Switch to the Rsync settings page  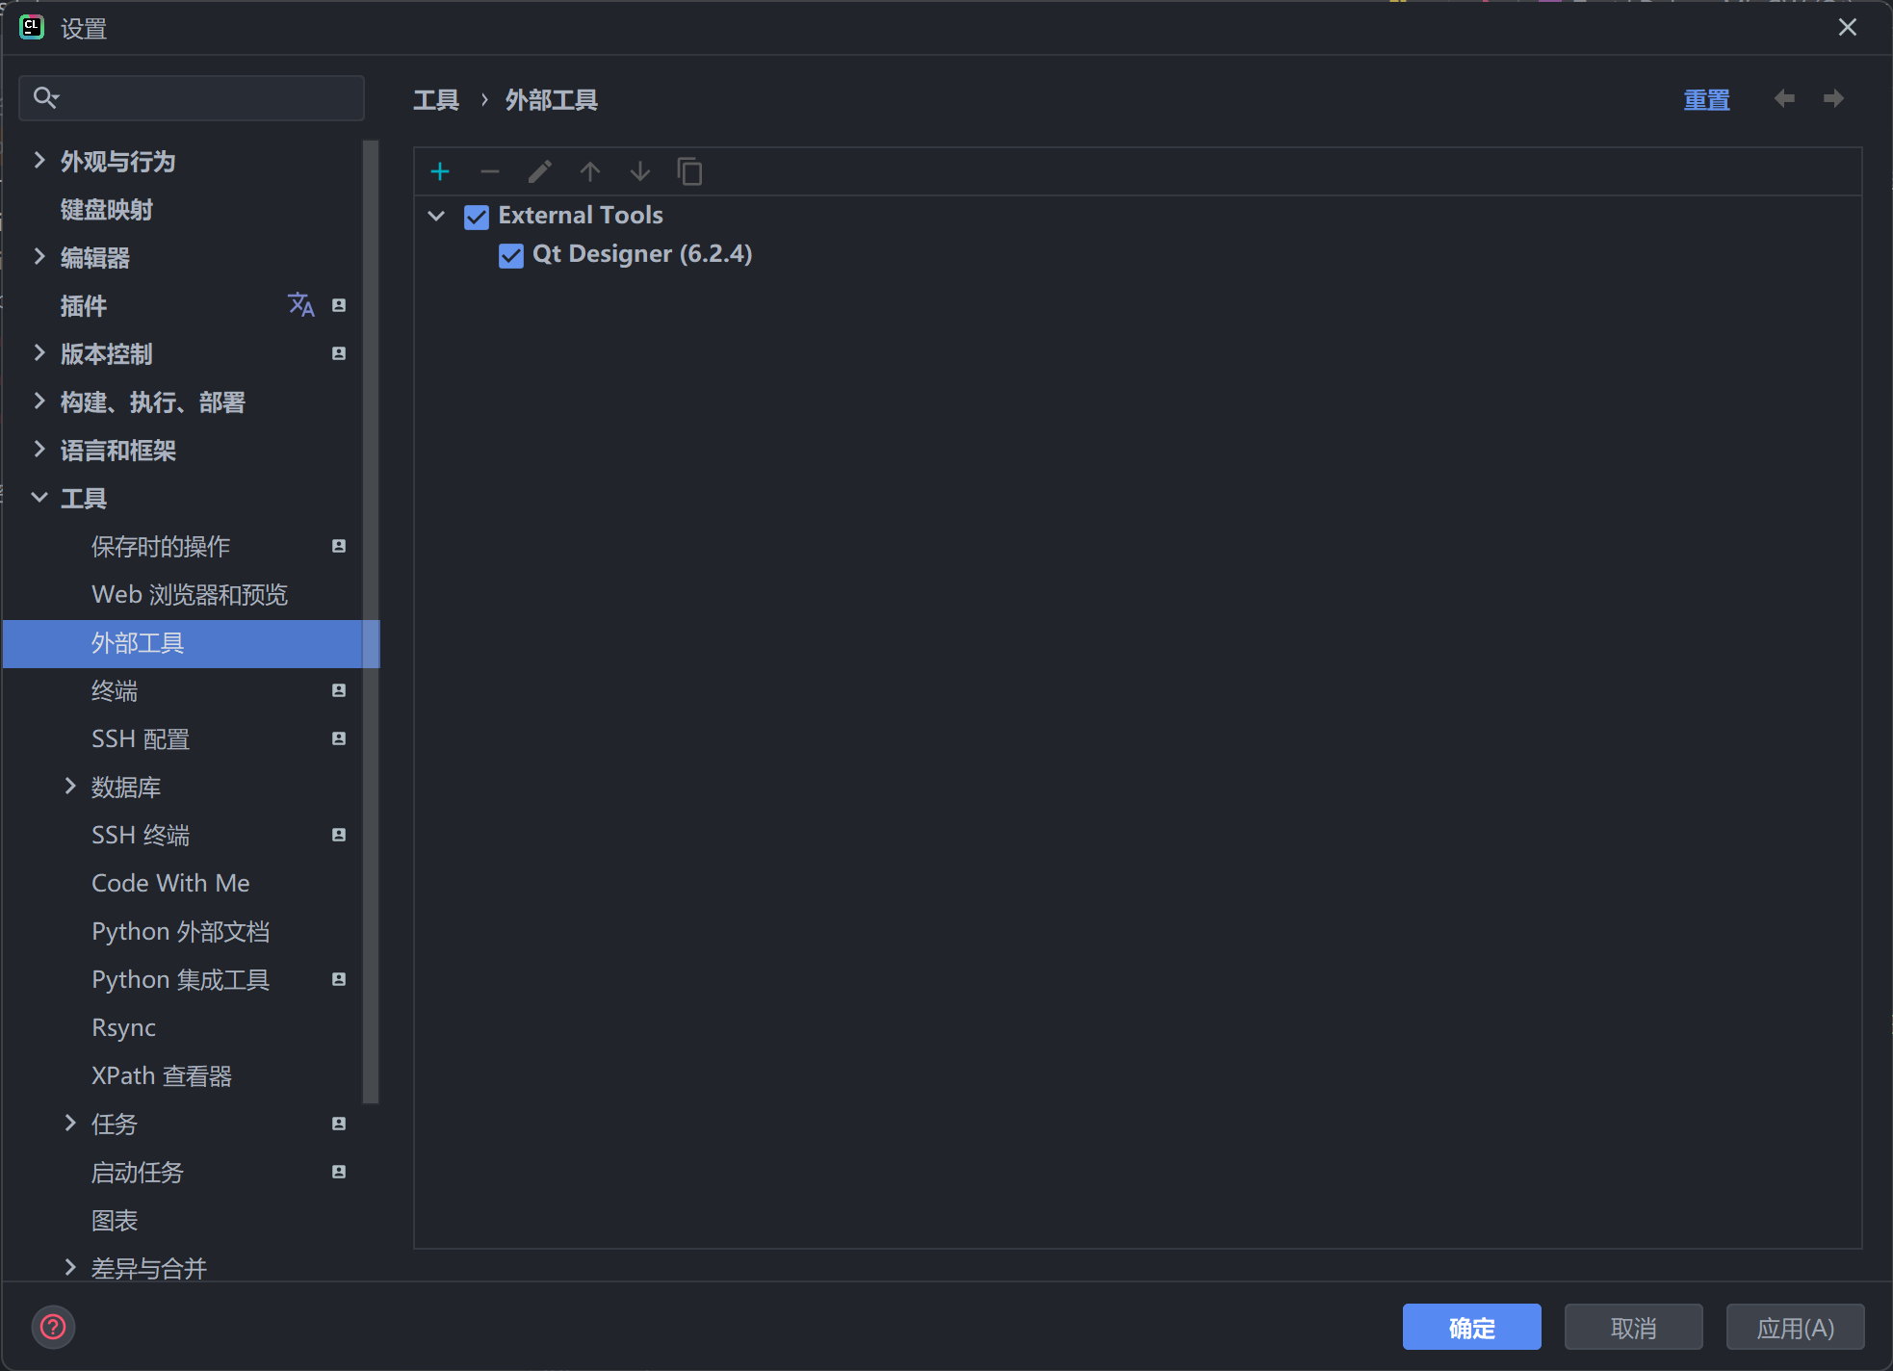point(123,1027)
